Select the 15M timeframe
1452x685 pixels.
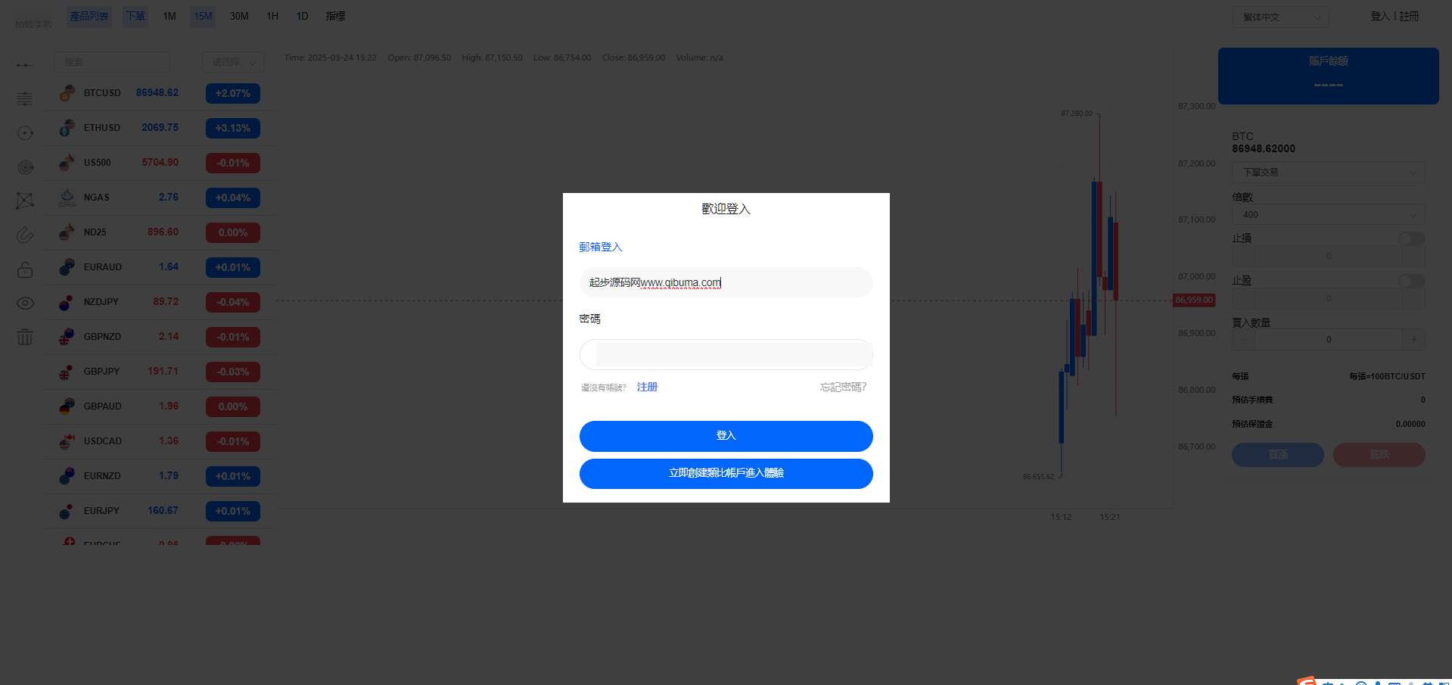click(x=203, y=17)
